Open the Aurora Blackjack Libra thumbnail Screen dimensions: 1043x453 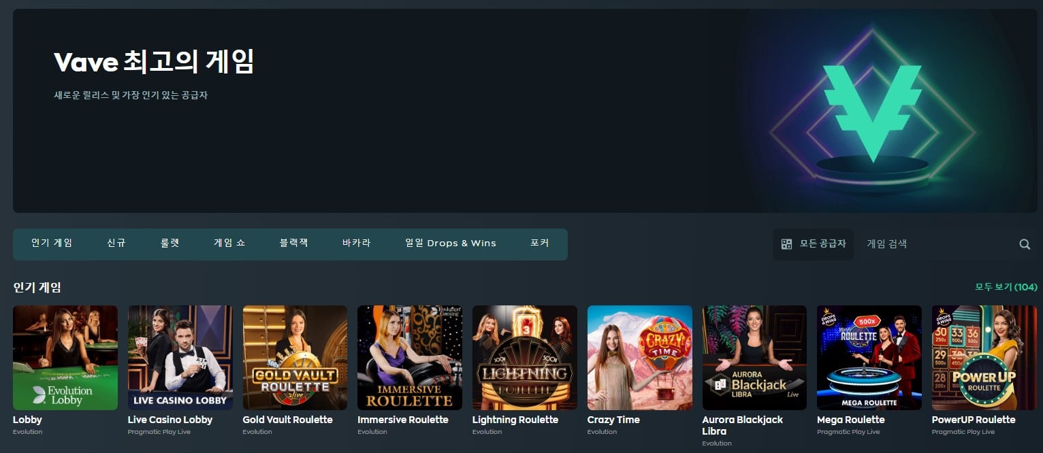(x=755, y=358)
